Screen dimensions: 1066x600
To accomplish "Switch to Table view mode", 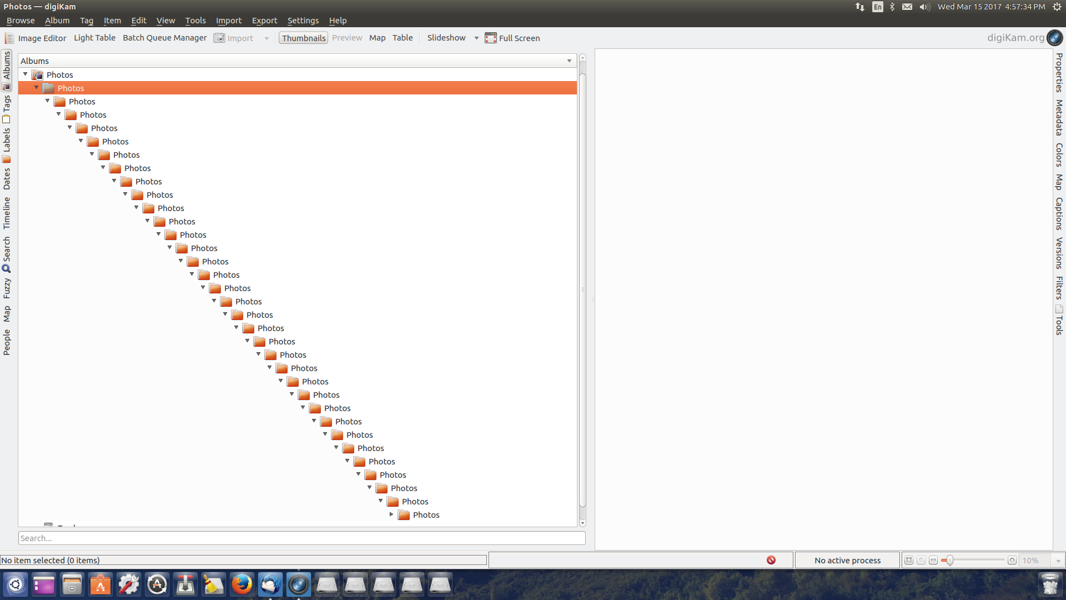I will point(402,38).
